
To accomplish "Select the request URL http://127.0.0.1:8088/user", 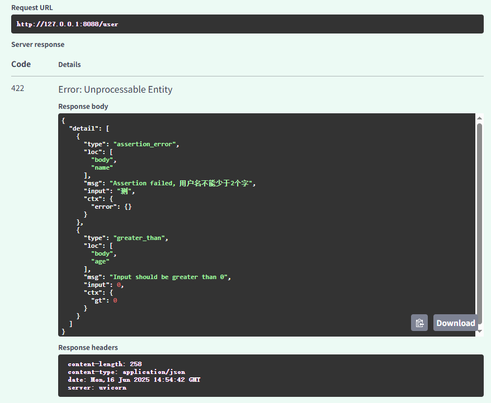I will (67, 24).
